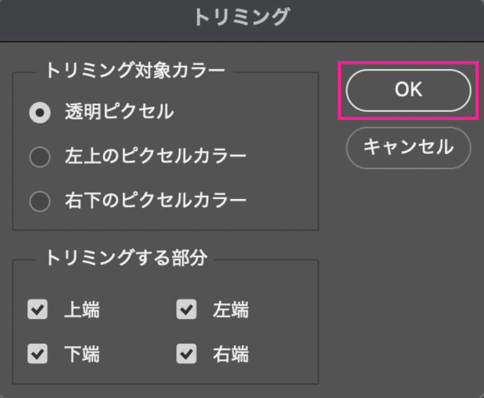
Task: Click the 左上のピクセルカラー label text
Action: tap(155, 156)
